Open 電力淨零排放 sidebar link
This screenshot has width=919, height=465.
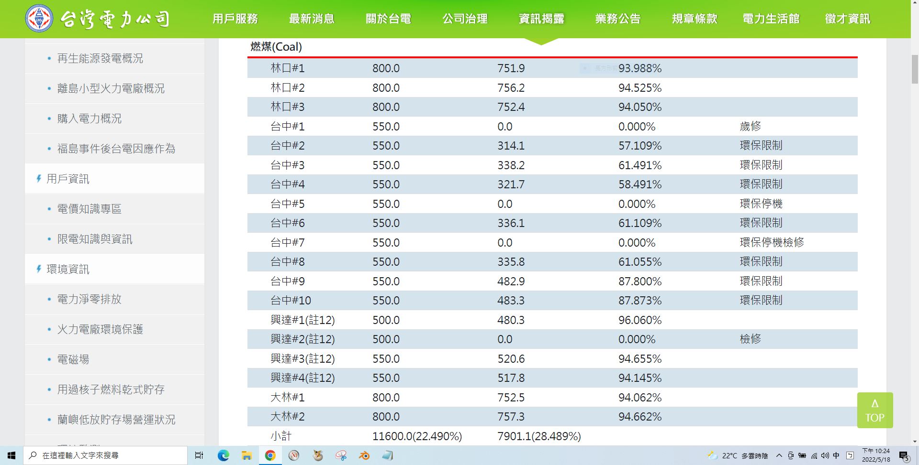pyautogui.click(x=90, y=299)
